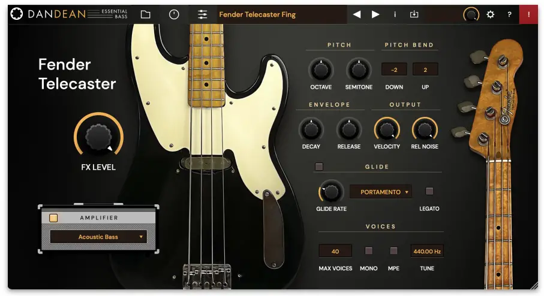Click the Dan Dean logo emblem
Screen dimensions: 544x296
tap(17, 14)
